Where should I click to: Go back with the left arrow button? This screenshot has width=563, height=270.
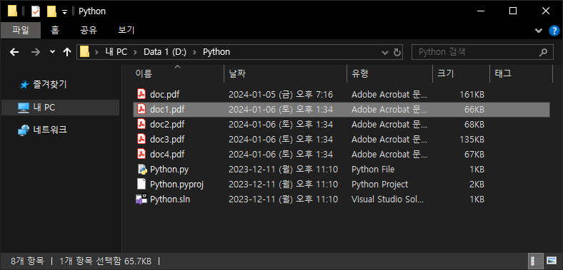click(14, 52)
